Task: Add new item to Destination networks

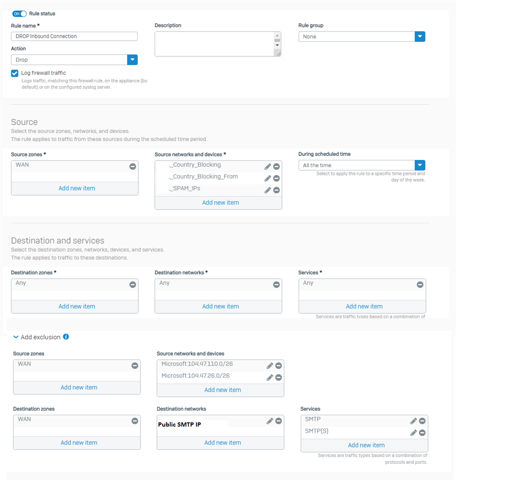Action: [x=220, y=306]
